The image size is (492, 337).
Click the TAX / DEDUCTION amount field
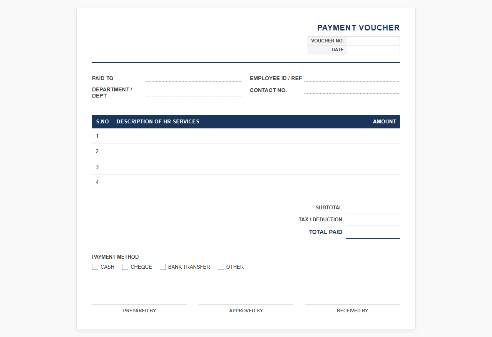(373, 220)
